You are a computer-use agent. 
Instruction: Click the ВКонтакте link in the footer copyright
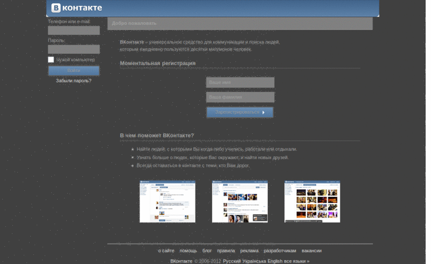181,261
